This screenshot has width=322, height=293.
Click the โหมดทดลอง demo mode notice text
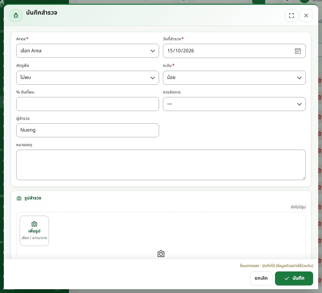tap(276, 265)
